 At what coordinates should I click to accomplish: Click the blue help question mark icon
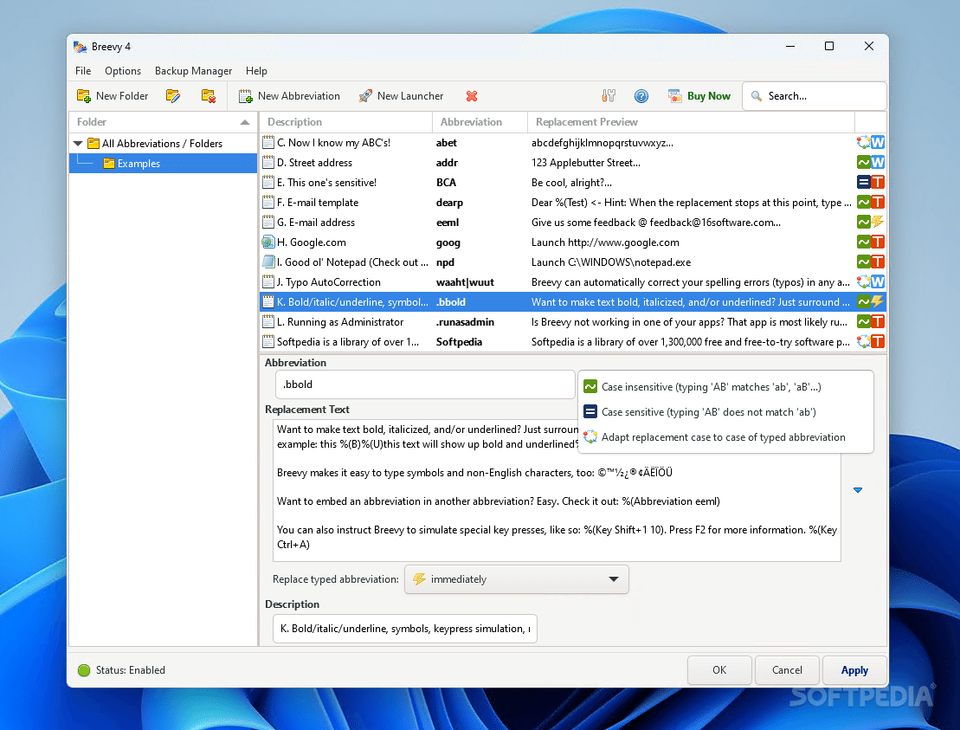point(641,96)
